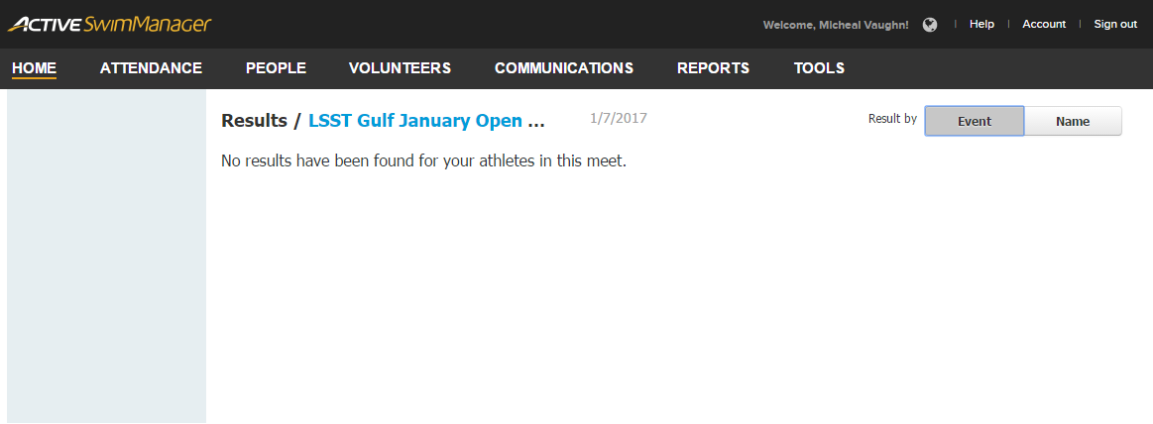Open the ATTENDANCE menu

coord(151,68)
